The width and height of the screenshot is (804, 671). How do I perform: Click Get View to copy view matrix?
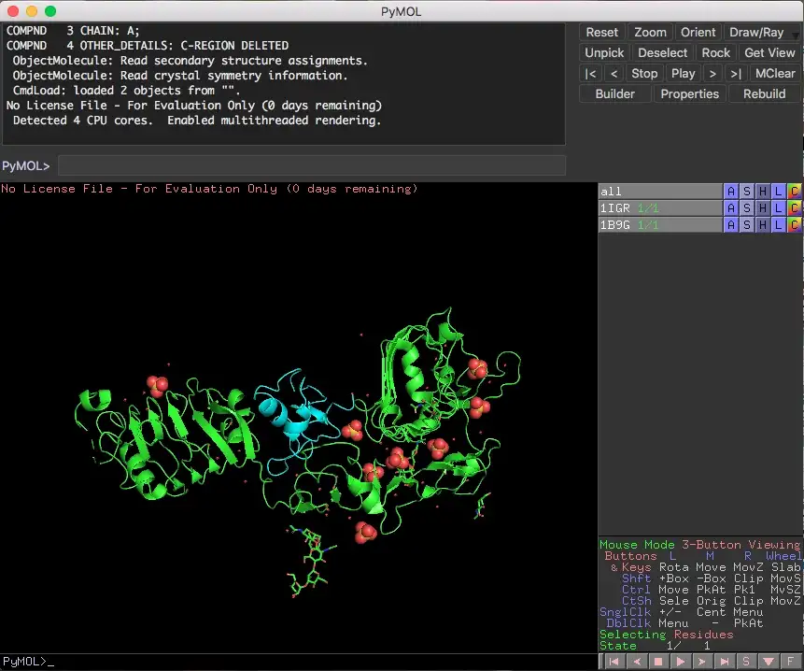[x=769, y=52]
